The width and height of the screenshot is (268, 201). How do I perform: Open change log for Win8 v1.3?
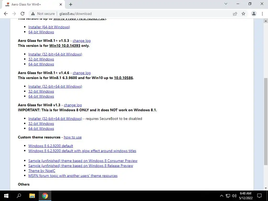point(73,105)
